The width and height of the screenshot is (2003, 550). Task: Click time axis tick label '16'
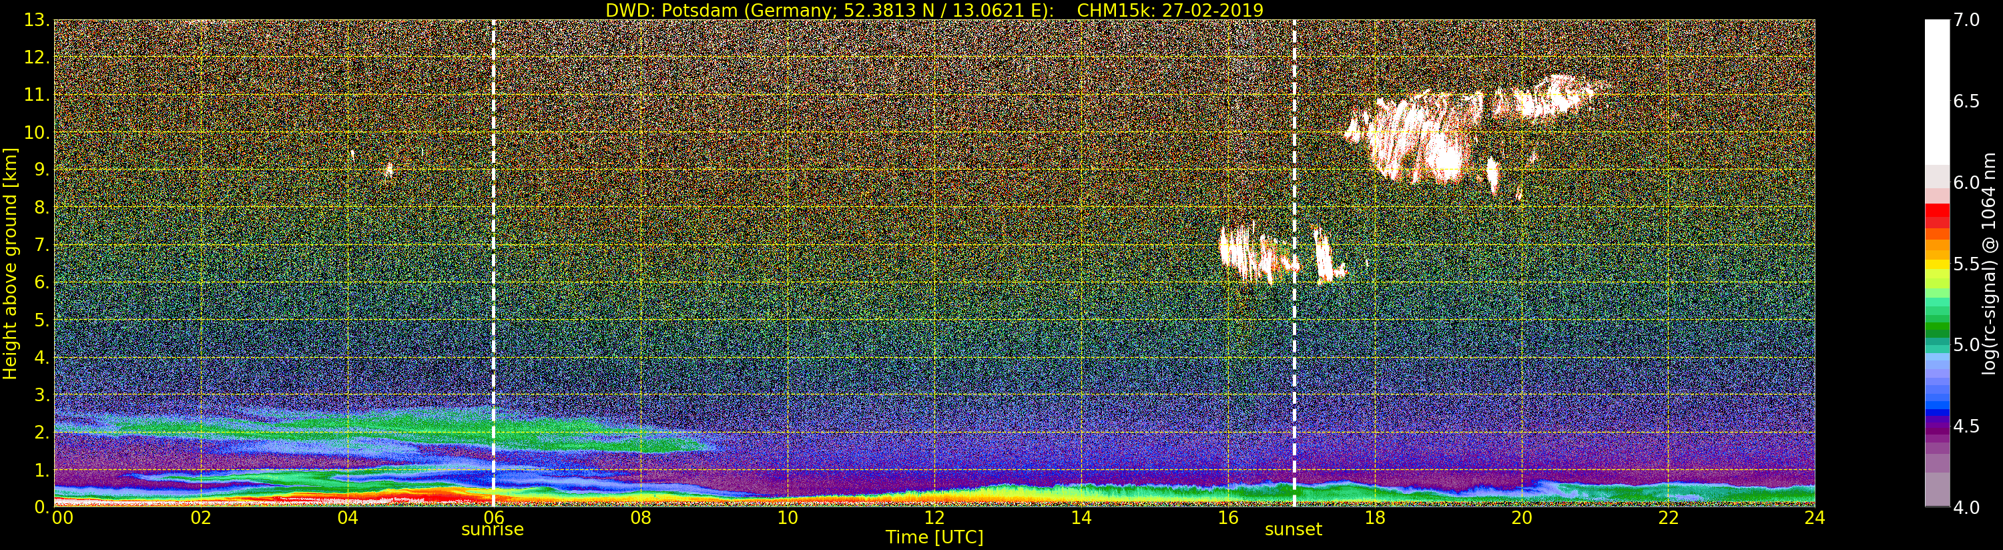[x=1228, y=518]
